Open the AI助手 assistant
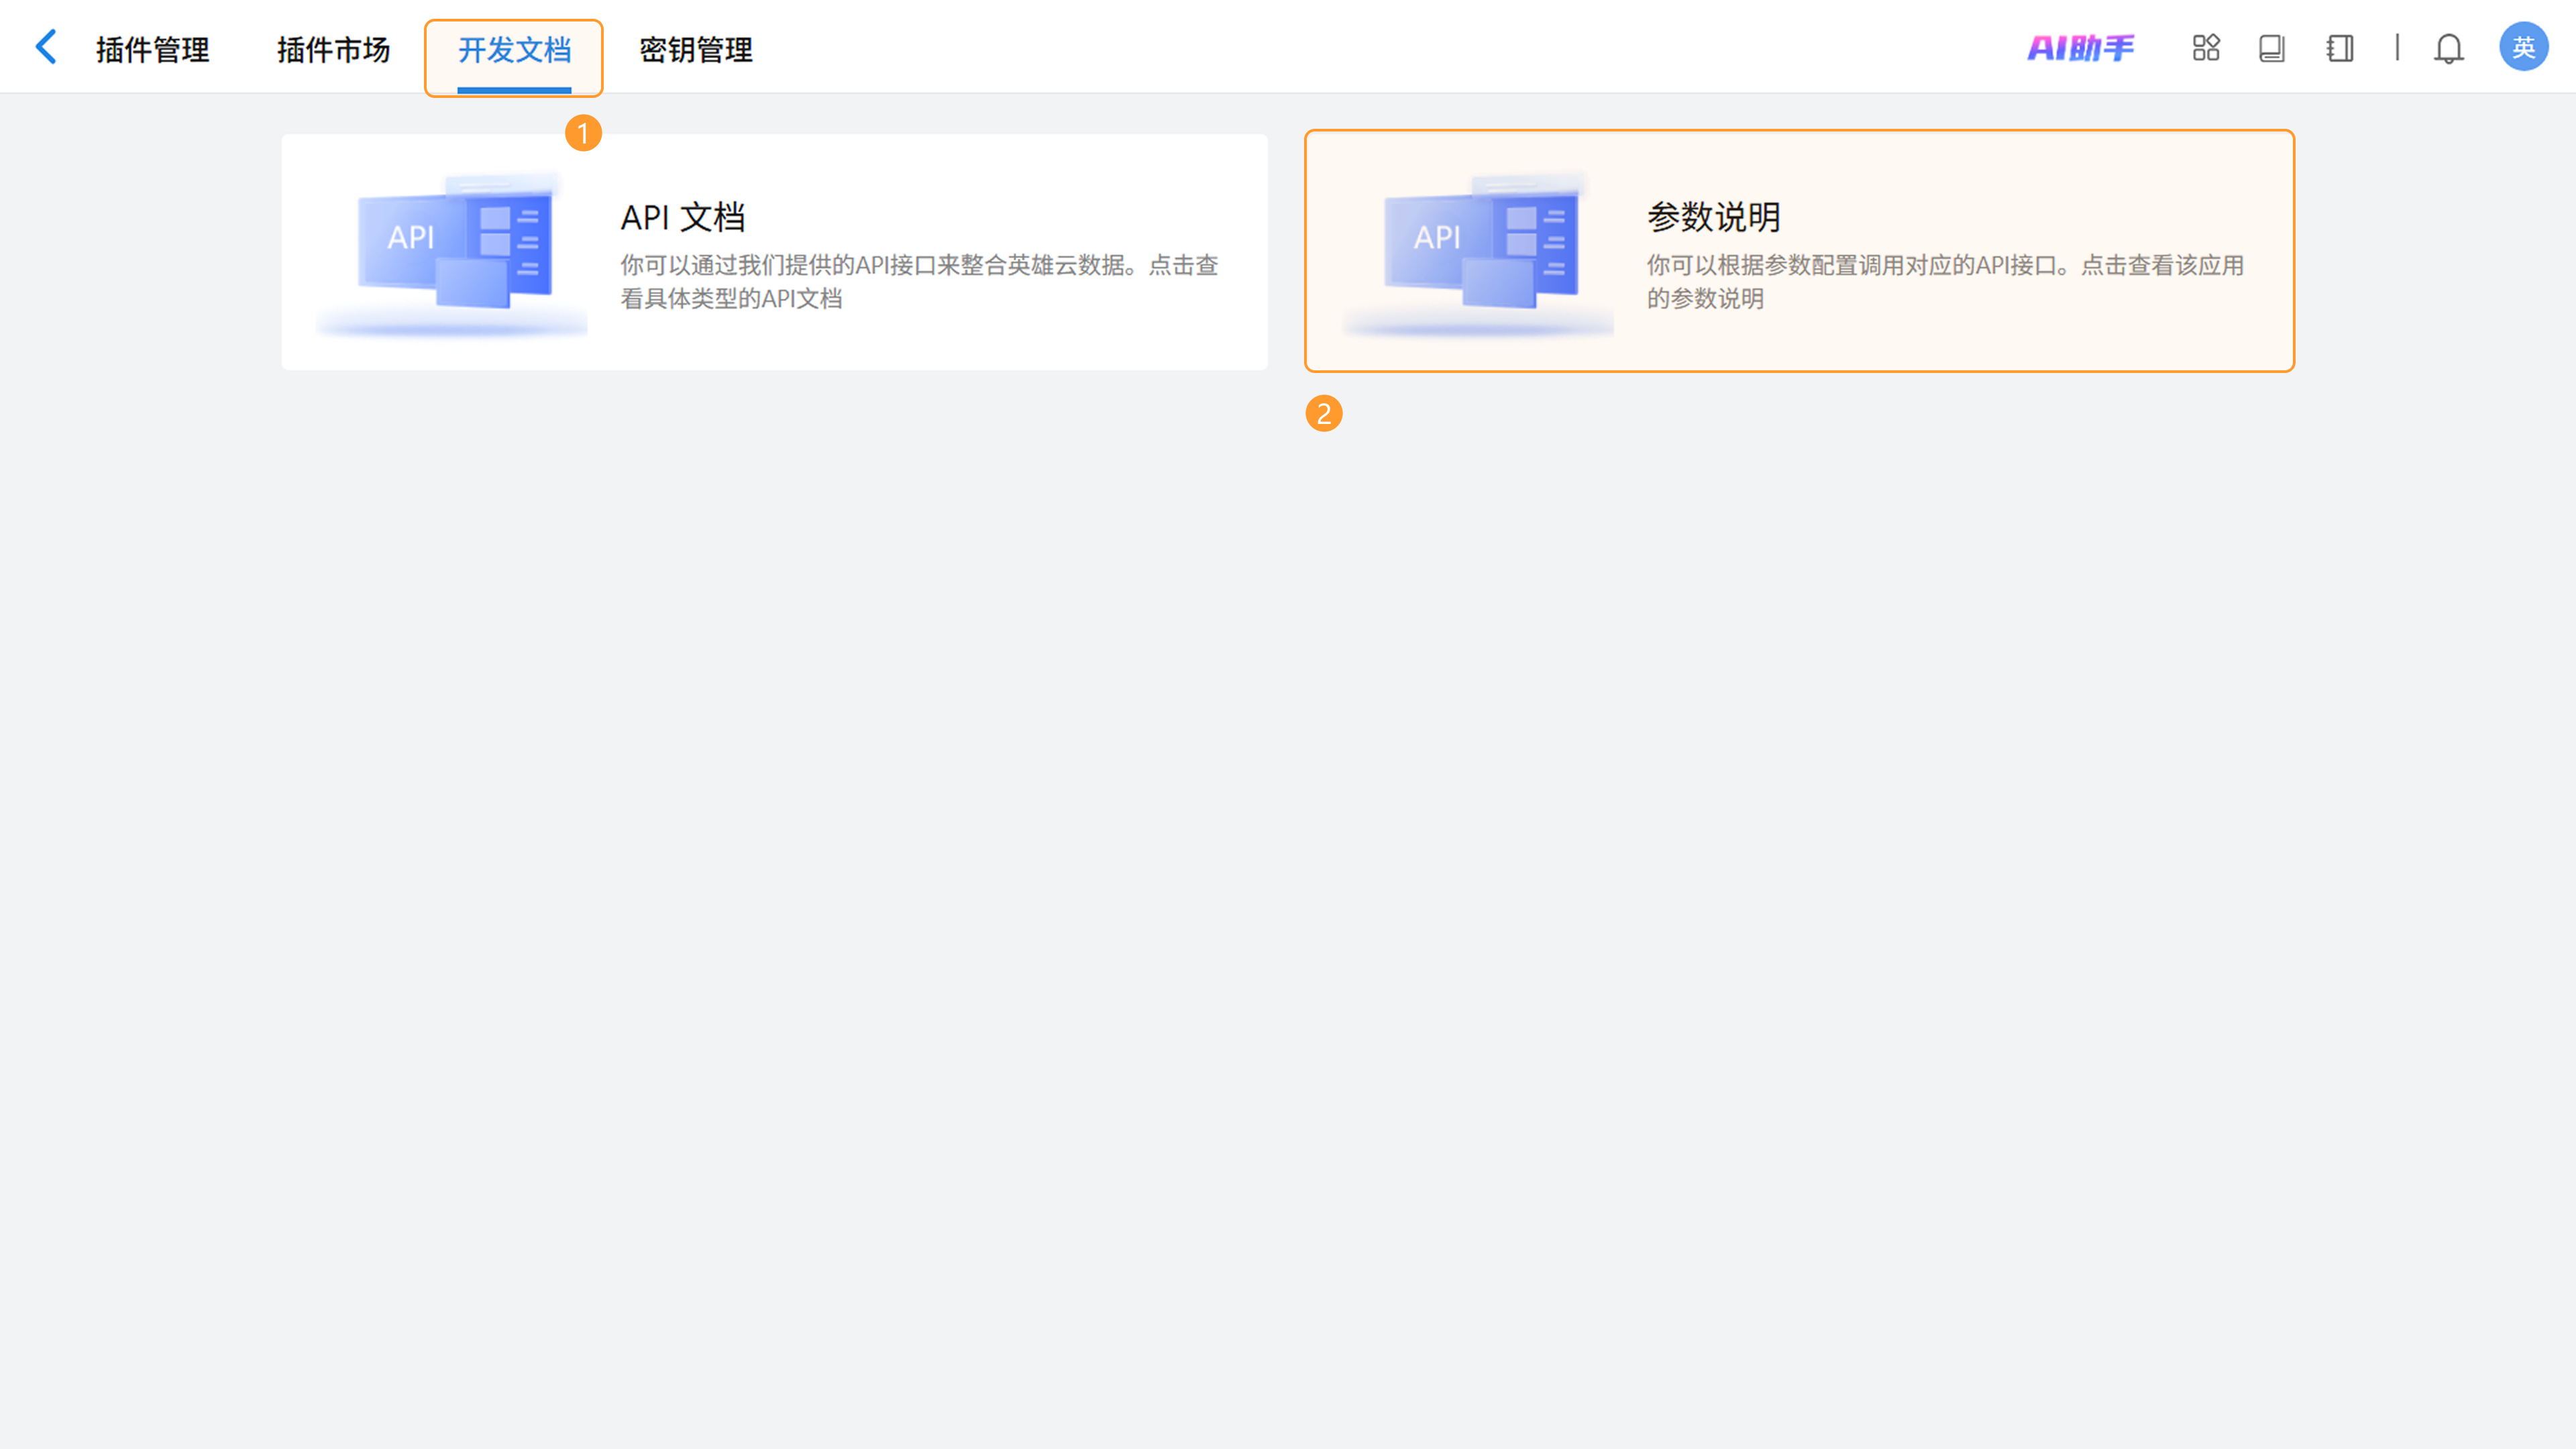Screen dimensions: 2576x1449 point(2080,48)
